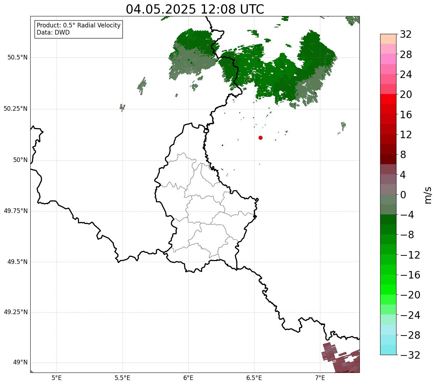Click the 50.5°N latitude label
436x385 pixels.
[17, 57]
